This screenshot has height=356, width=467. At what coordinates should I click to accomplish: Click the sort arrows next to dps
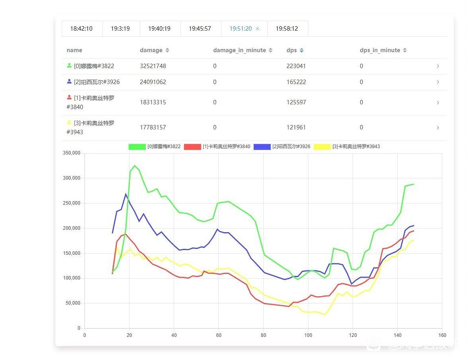point(302,50)
